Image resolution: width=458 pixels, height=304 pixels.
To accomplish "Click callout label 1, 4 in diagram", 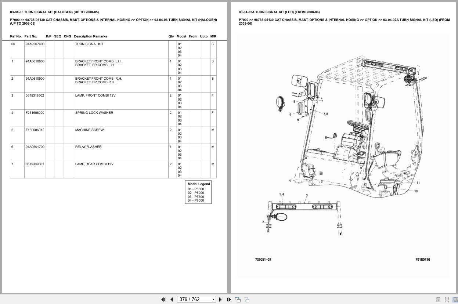I will pos(281,194).
